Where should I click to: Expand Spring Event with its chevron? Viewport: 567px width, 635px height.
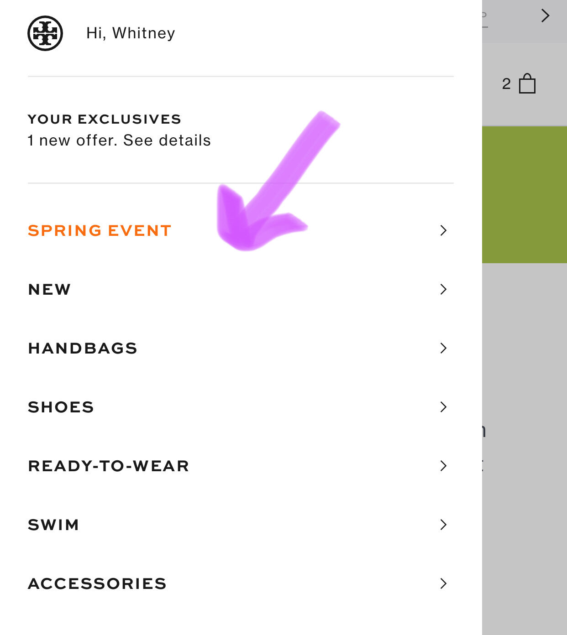tap(443, 230)
